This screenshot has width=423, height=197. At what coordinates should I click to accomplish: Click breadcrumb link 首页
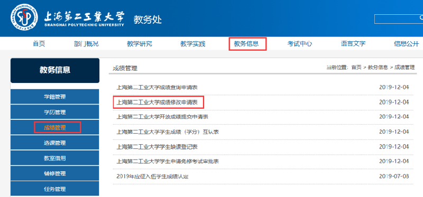(356, 68)
